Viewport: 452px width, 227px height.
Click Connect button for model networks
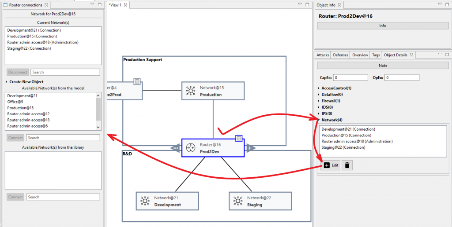click(x=15, y=138)
